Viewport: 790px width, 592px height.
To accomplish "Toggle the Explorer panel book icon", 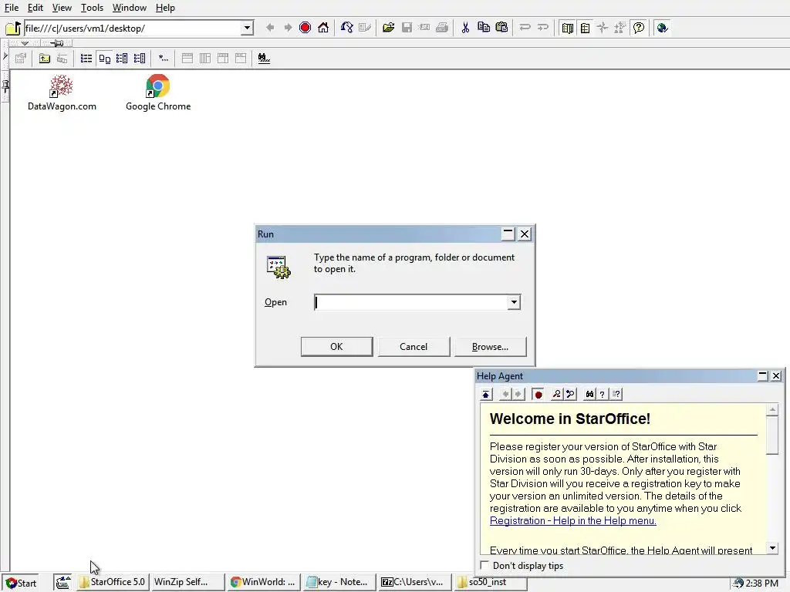I will click(x=567, y=28).
